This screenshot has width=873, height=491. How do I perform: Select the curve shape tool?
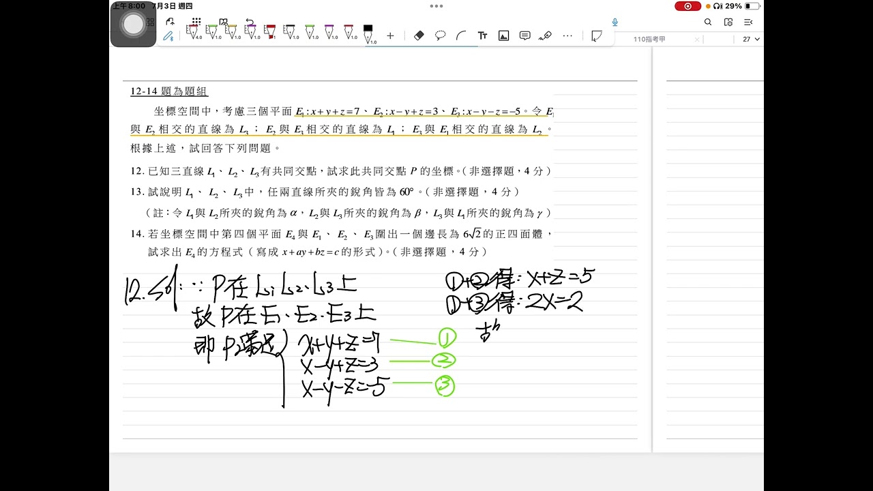click(461, 35)
